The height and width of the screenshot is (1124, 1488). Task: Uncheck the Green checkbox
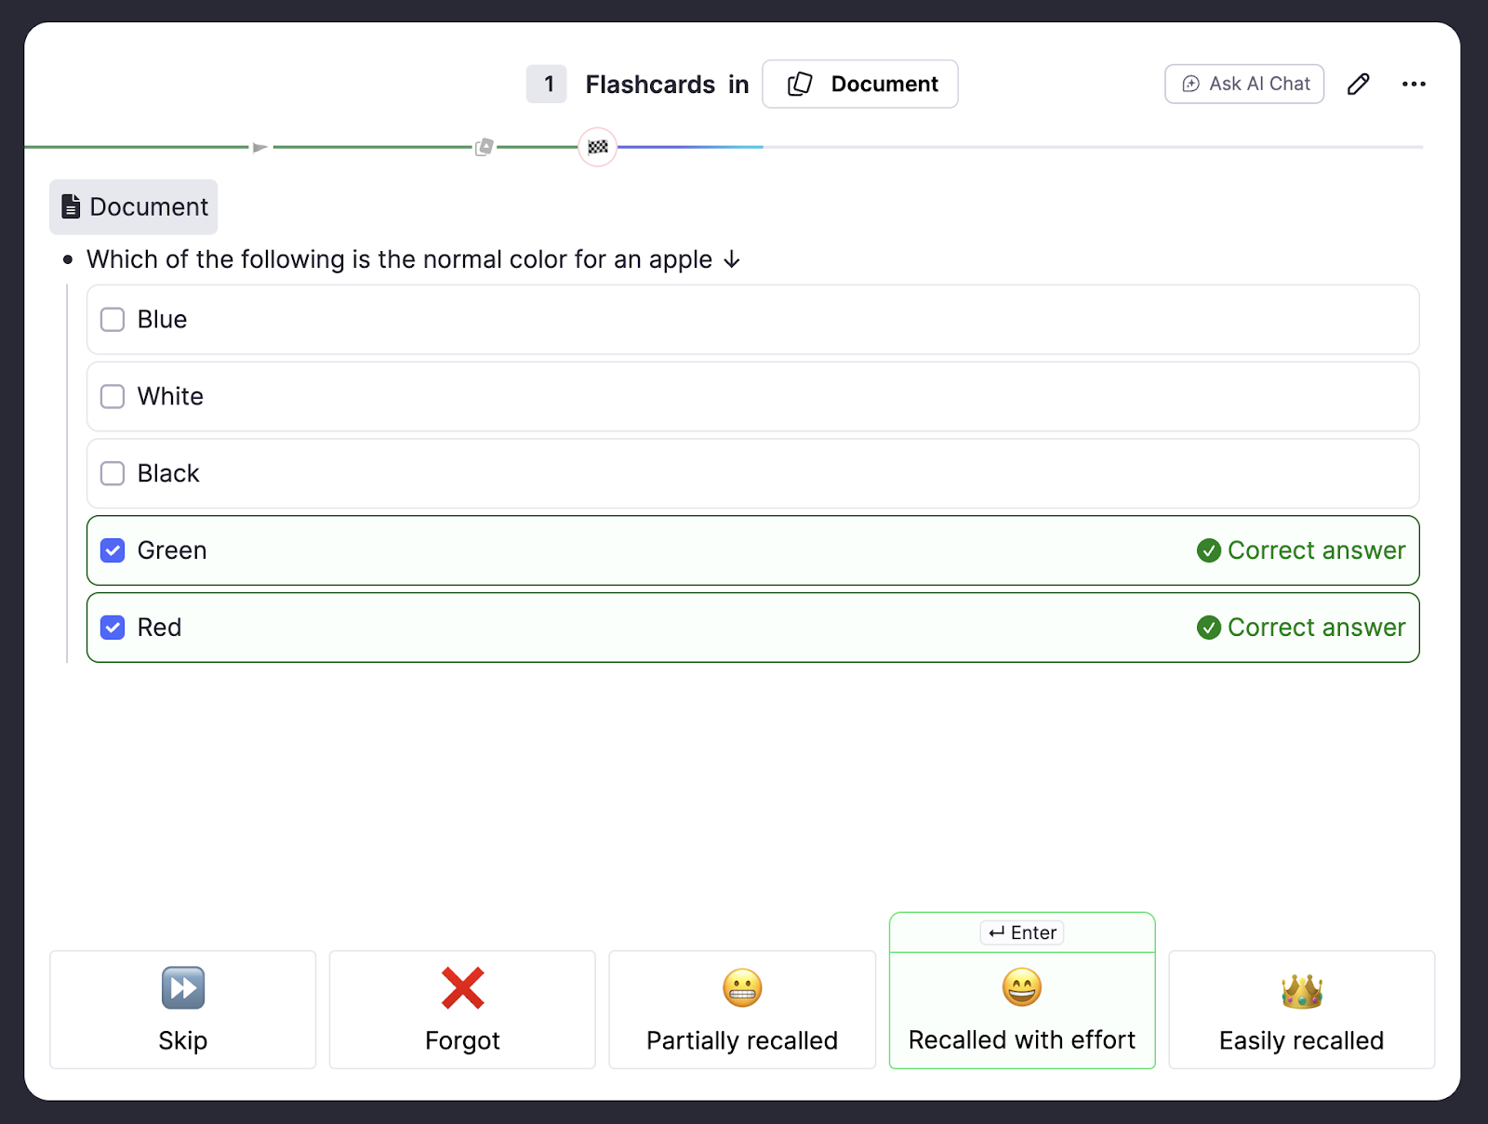coord(113,551)
